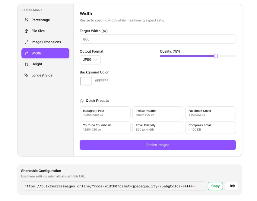Click the up-down arrows icon for Height
257x201 pixels.
click(26, 64)
